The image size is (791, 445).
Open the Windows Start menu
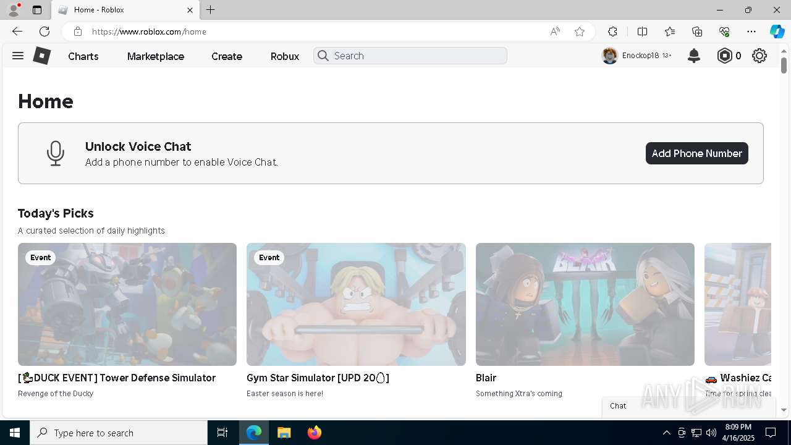coord(15,433)
